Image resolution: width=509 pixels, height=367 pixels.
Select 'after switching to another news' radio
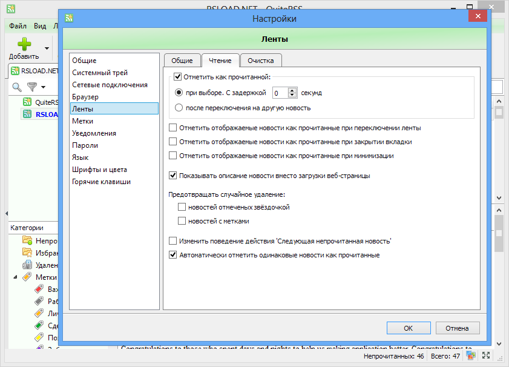coord(179,108)
